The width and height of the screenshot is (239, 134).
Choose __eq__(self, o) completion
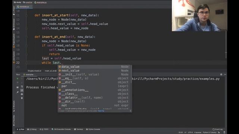click(94, 78)
